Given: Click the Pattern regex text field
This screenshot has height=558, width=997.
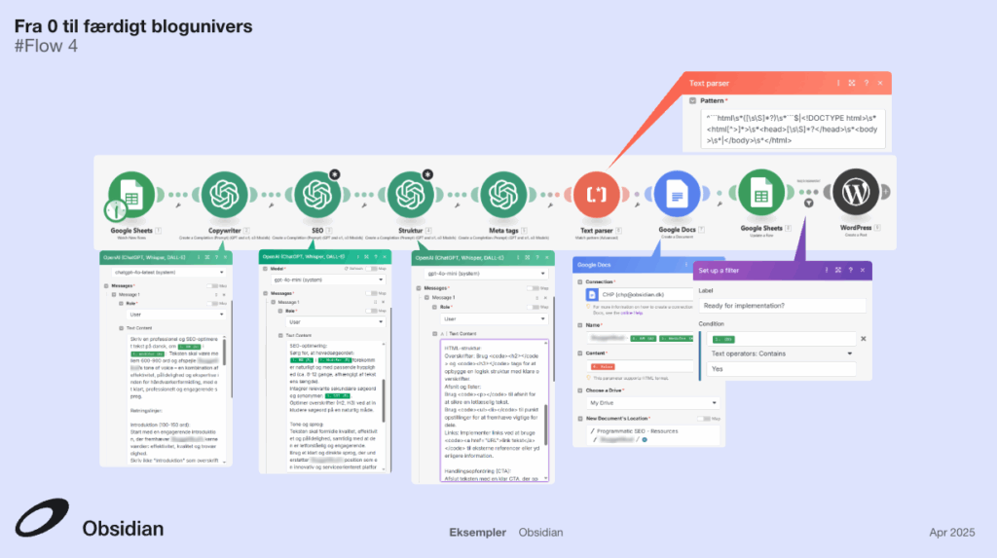Looking at the screenshot, I should [x=793, y=130].
